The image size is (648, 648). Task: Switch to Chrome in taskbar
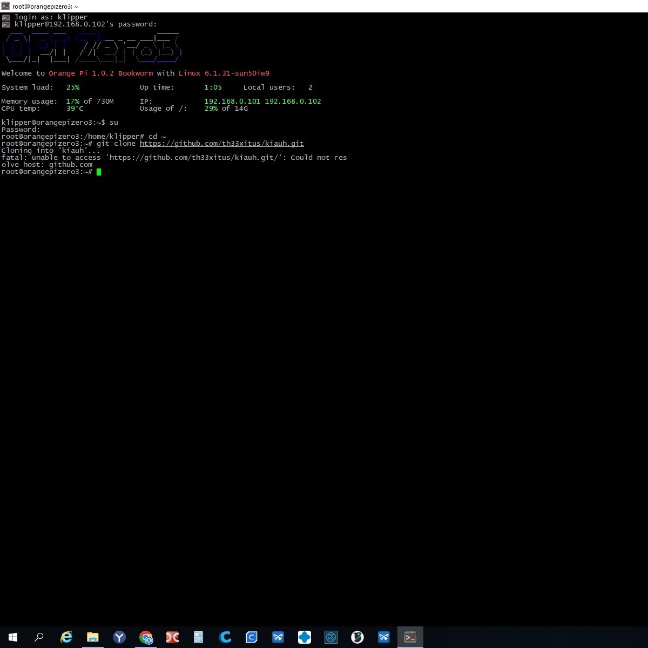click(146, 637)
